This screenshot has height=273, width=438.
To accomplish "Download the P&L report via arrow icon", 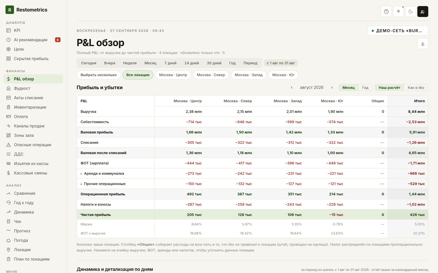I will (423, 44).
